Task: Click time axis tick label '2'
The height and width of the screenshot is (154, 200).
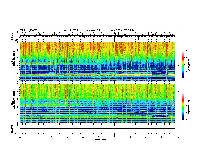Action: coord(52,137)
